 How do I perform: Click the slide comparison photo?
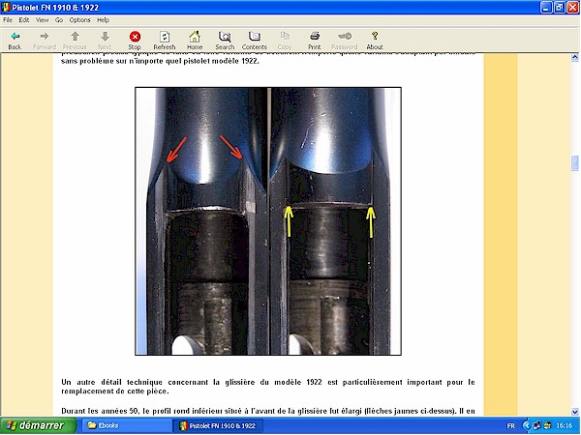(267, 220)
